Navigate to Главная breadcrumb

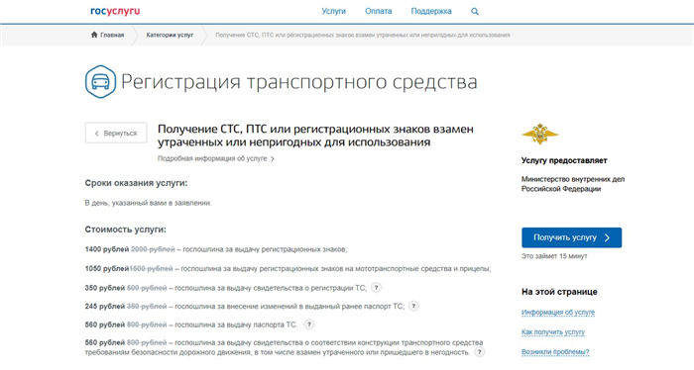[112, 35]
